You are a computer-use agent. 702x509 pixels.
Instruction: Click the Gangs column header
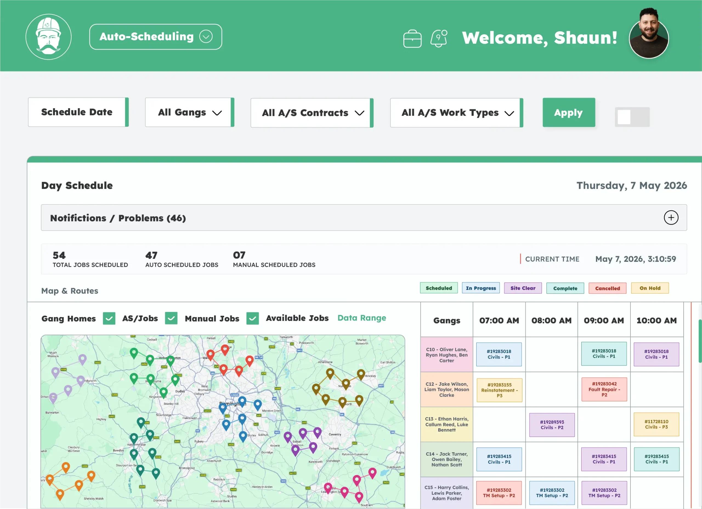[x=447, y=320]
